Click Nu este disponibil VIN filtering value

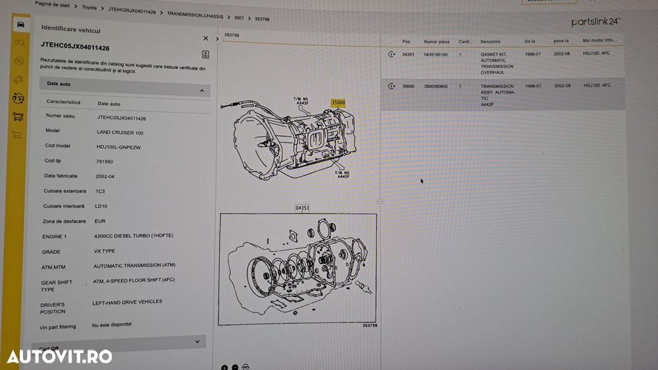click(112, 325)
